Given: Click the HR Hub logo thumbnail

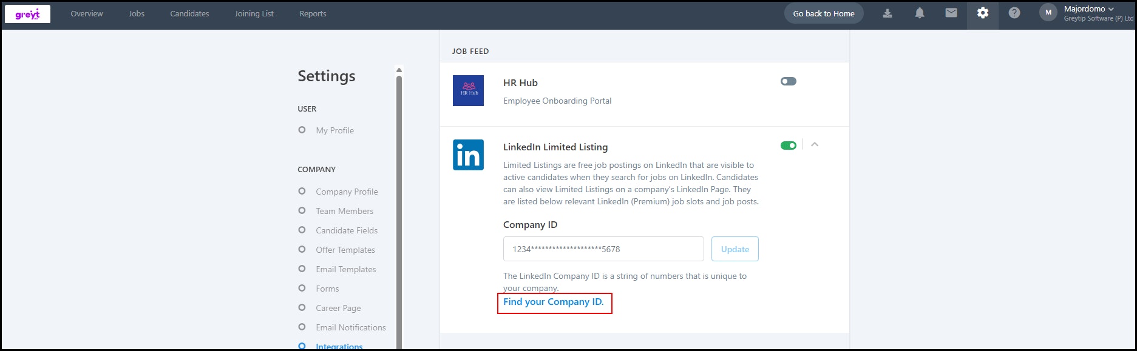Looking at the screenshot, I should coord(468,90).
